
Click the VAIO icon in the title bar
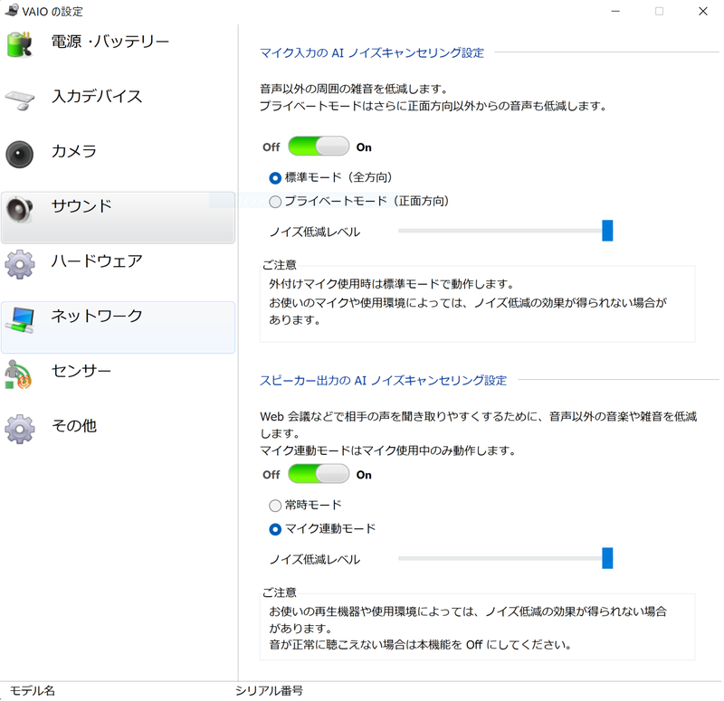tap(13, 11)
